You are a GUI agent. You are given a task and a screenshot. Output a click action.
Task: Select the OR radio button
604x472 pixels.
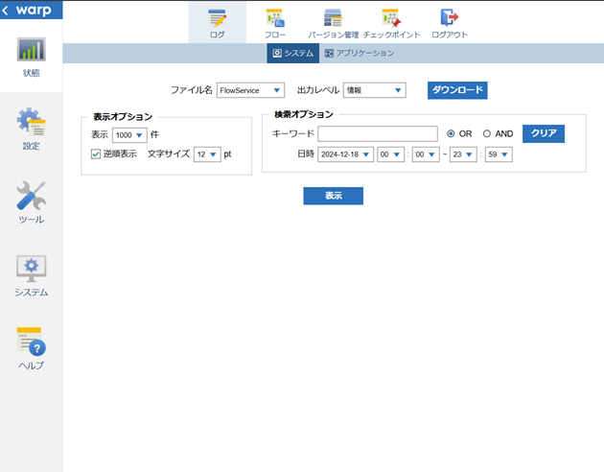click(x=451, y=133)
